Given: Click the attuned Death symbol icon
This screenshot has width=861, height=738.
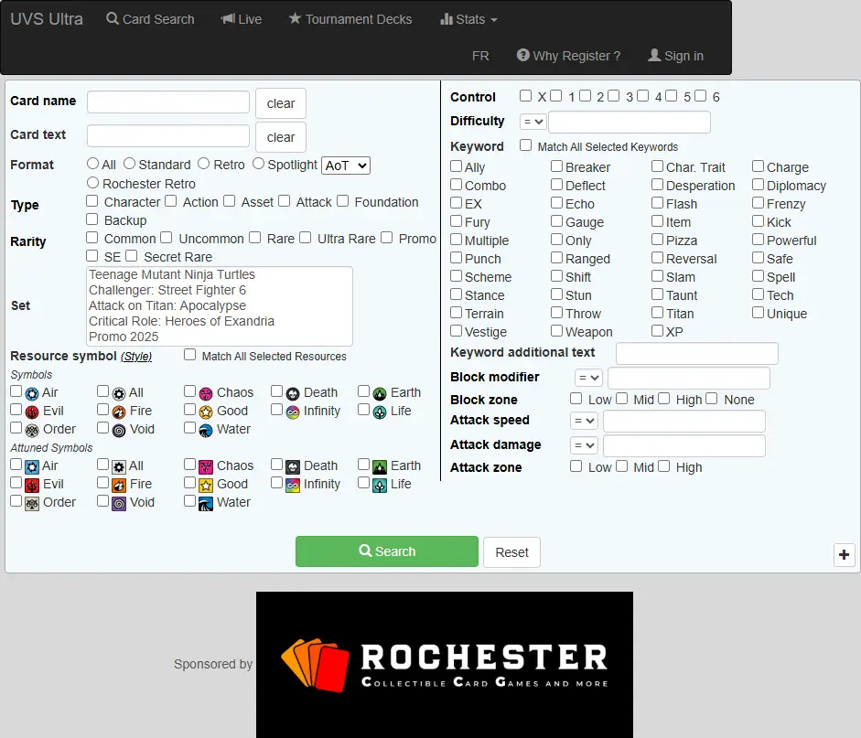Looking at the screenshot, I should 293,467.
